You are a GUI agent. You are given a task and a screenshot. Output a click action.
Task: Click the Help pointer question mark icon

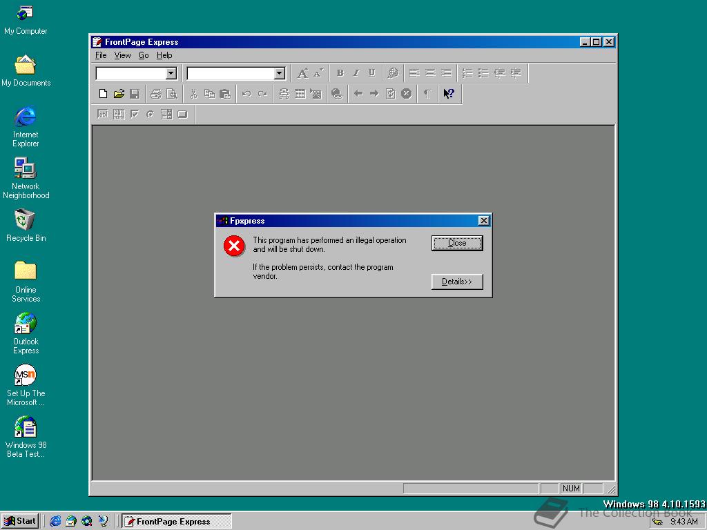coord(449,94)
